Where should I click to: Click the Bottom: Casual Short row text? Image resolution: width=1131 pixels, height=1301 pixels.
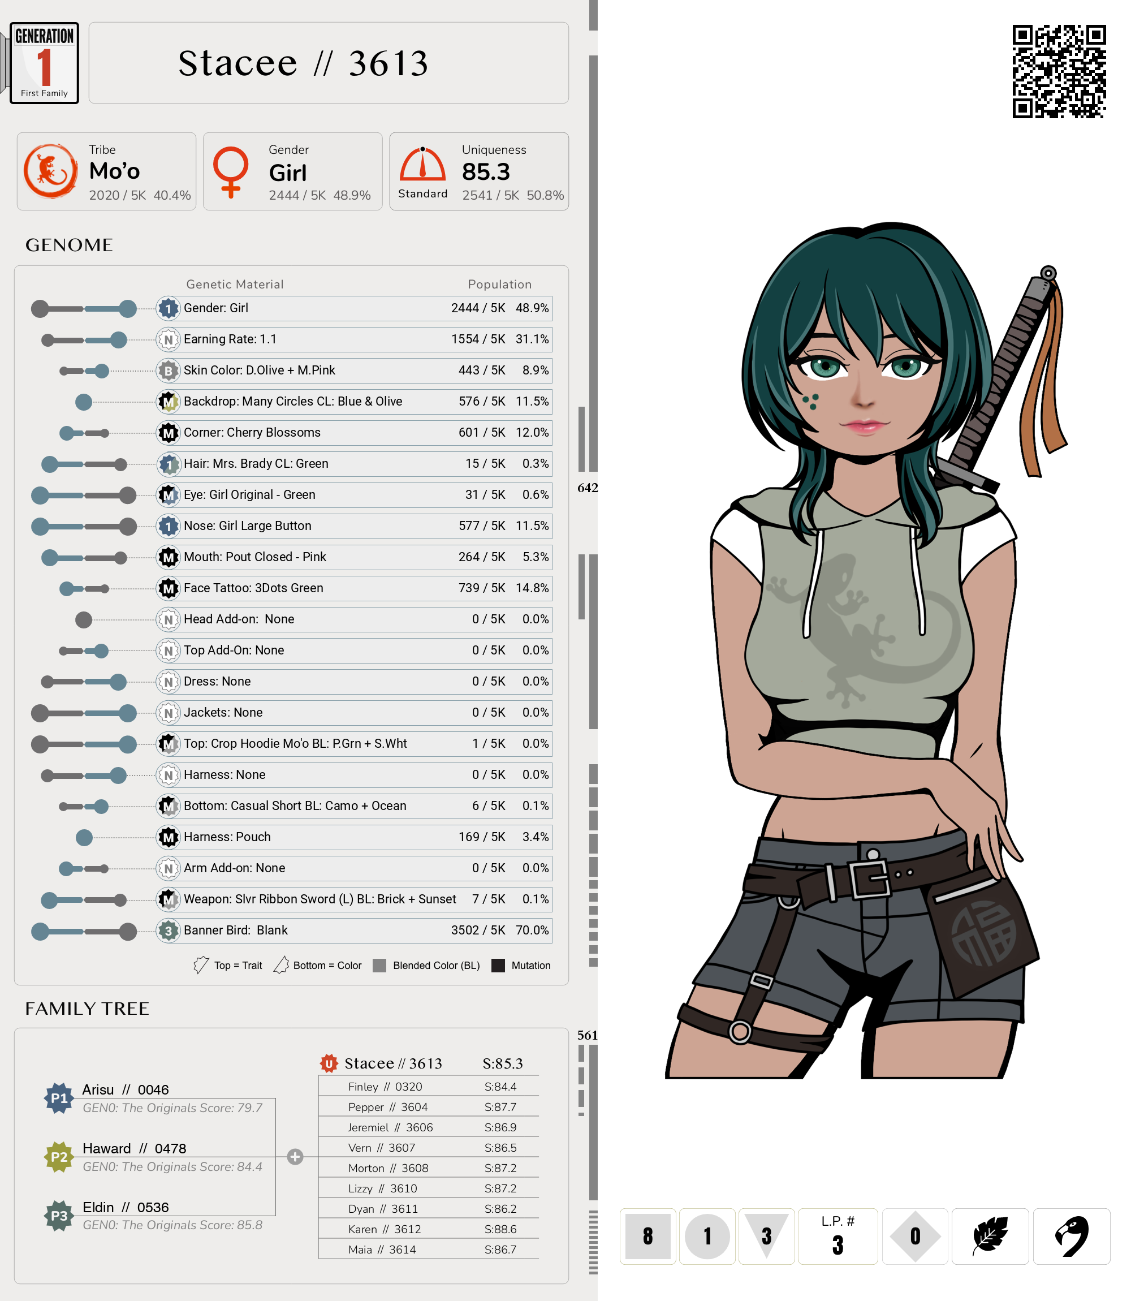coord(295,805)
